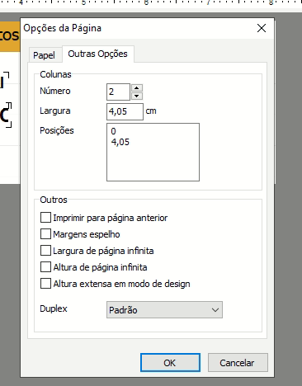This screenshot has width=302, height=386.
Task: Select the 4,05 entry in Posições
Action: [x=120, y=142]
